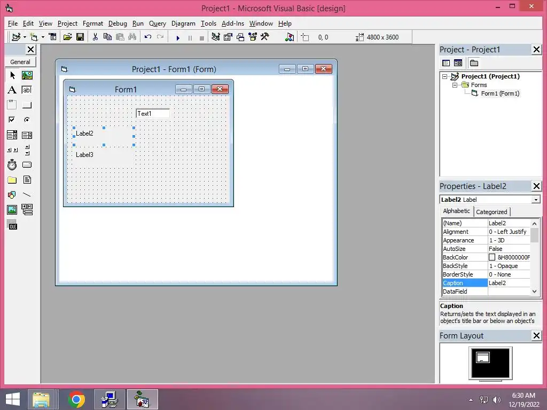547x410 pixels.
Task: Open the Project menu
Action: click(x=68, y=23)
